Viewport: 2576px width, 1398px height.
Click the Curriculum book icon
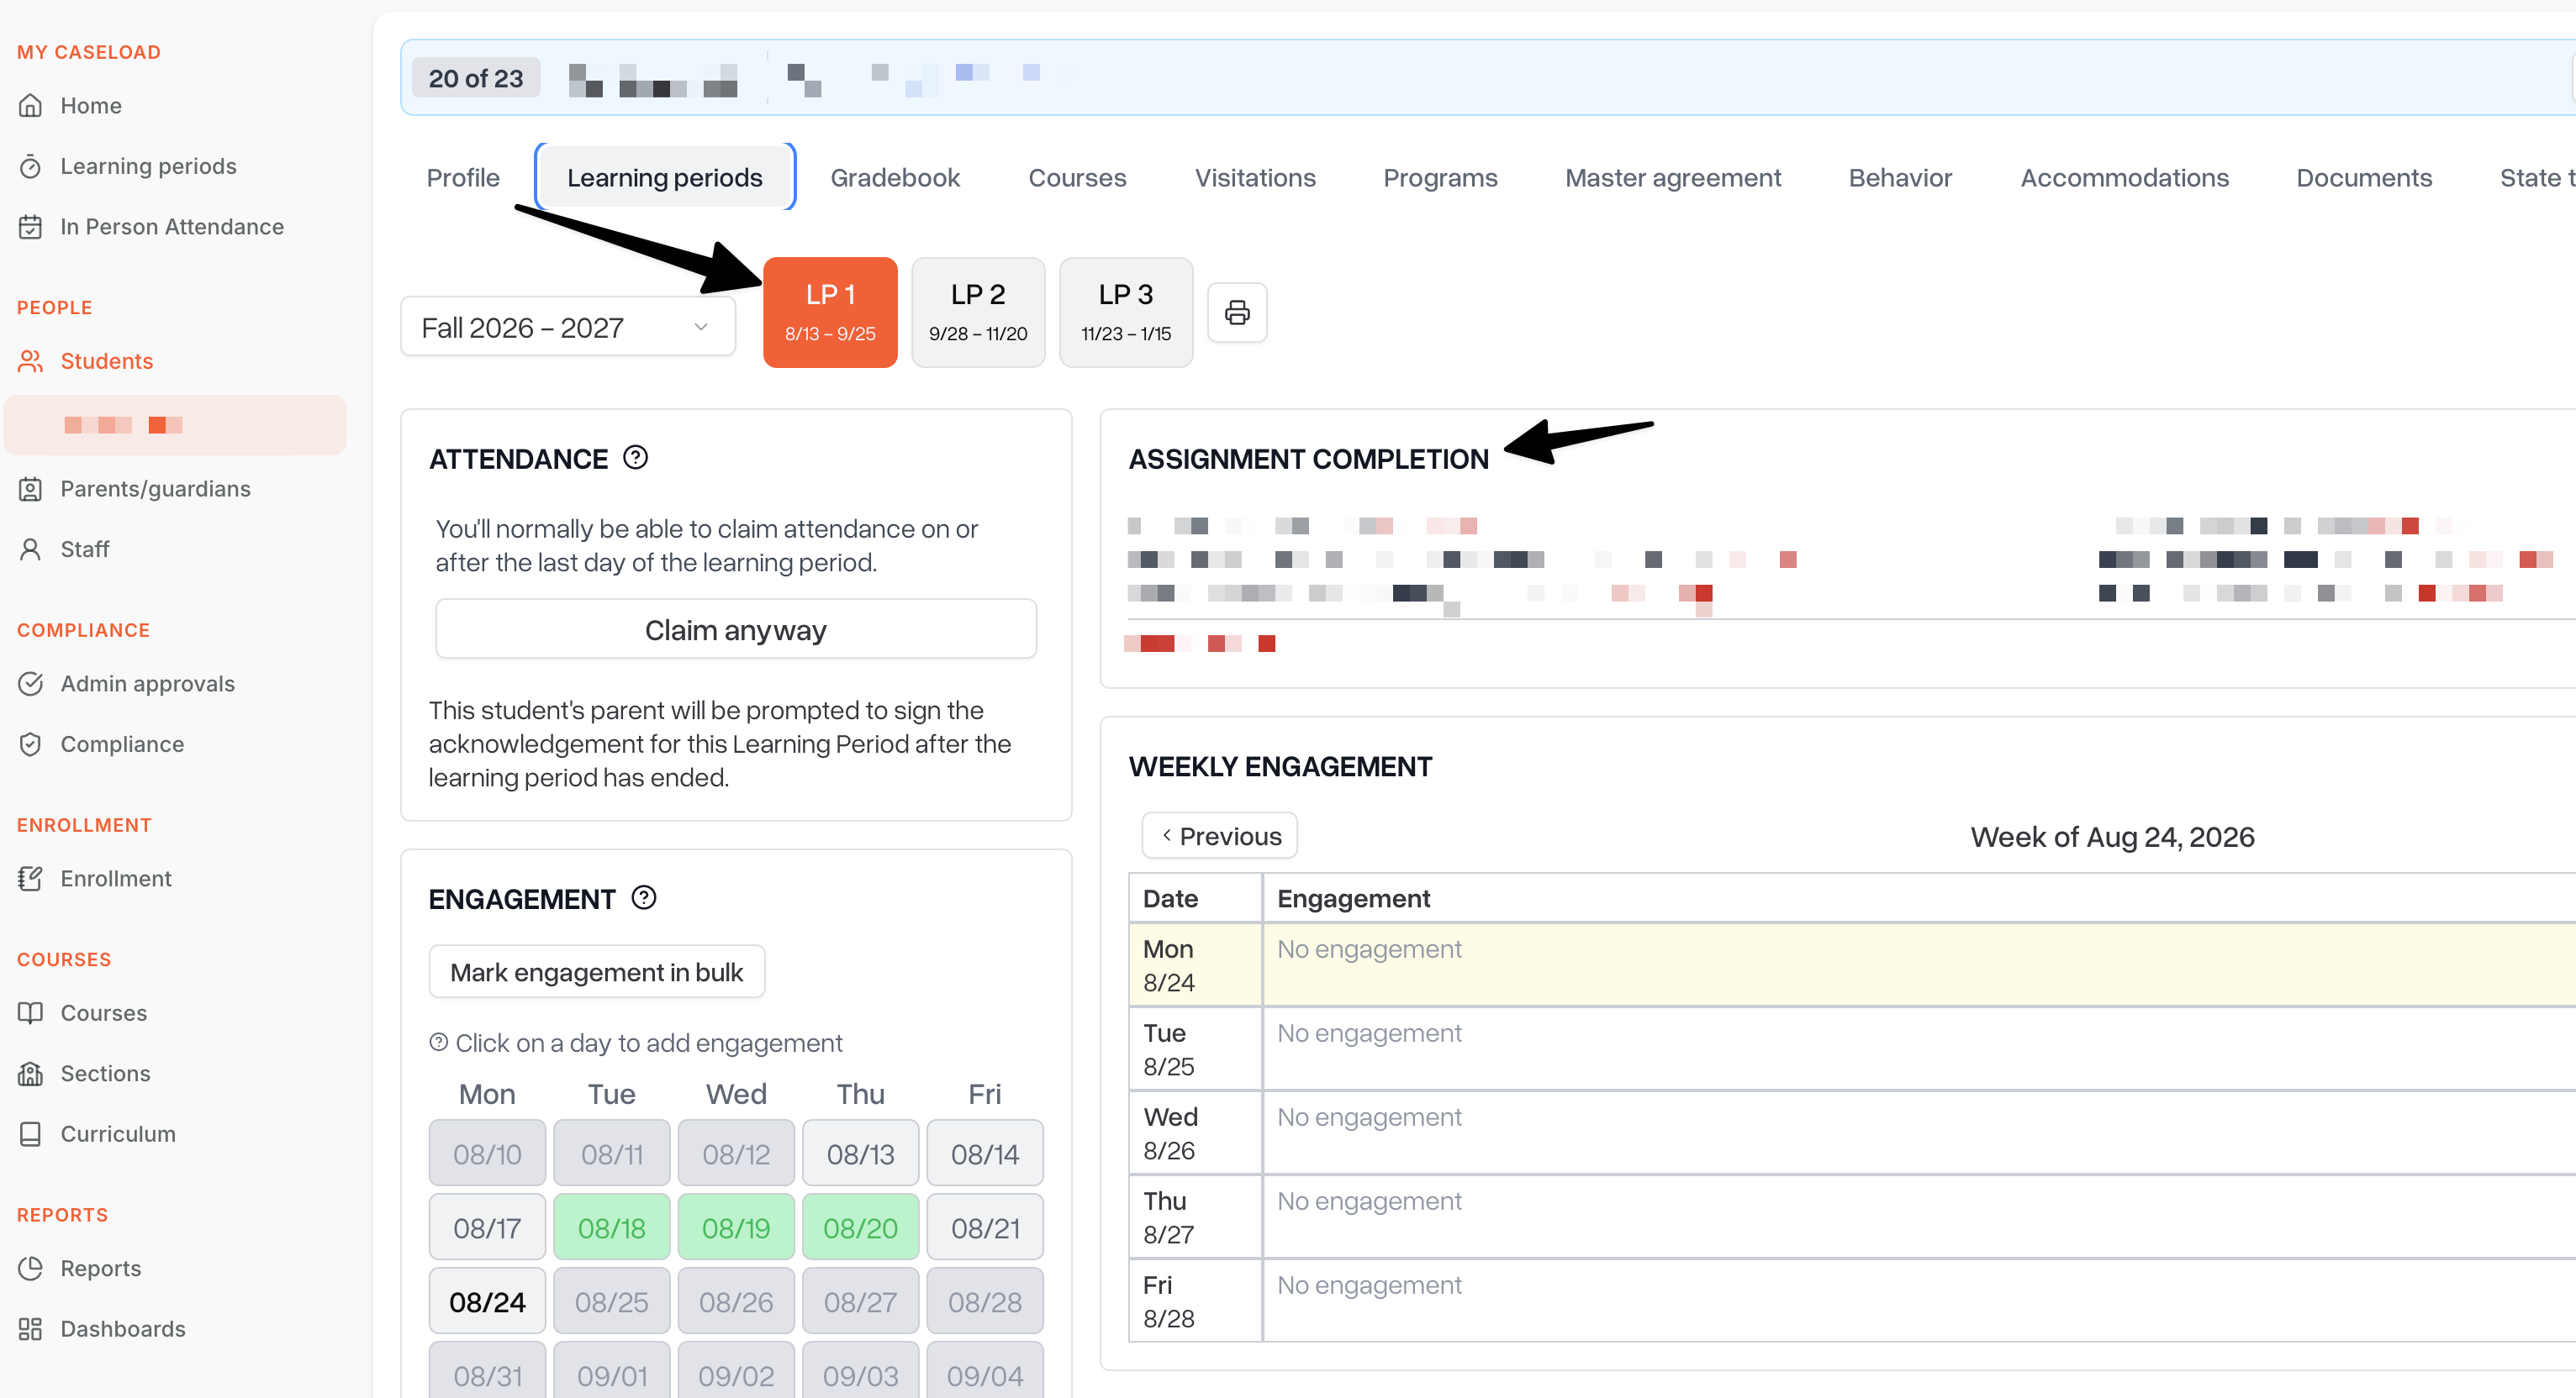point(31,1133)
